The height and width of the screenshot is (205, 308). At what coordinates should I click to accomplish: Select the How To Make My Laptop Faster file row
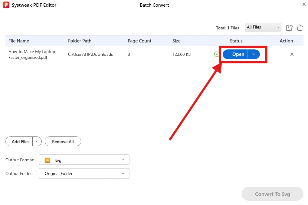tap(32, 54)
